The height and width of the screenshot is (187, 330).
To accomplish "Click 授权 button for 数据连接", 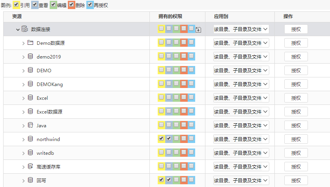I will [x=296, y=29].
